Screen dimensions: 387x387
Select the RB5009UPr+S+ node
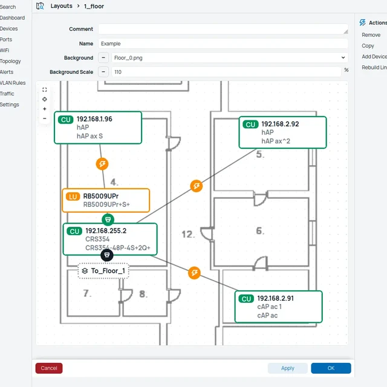(106, 200)
